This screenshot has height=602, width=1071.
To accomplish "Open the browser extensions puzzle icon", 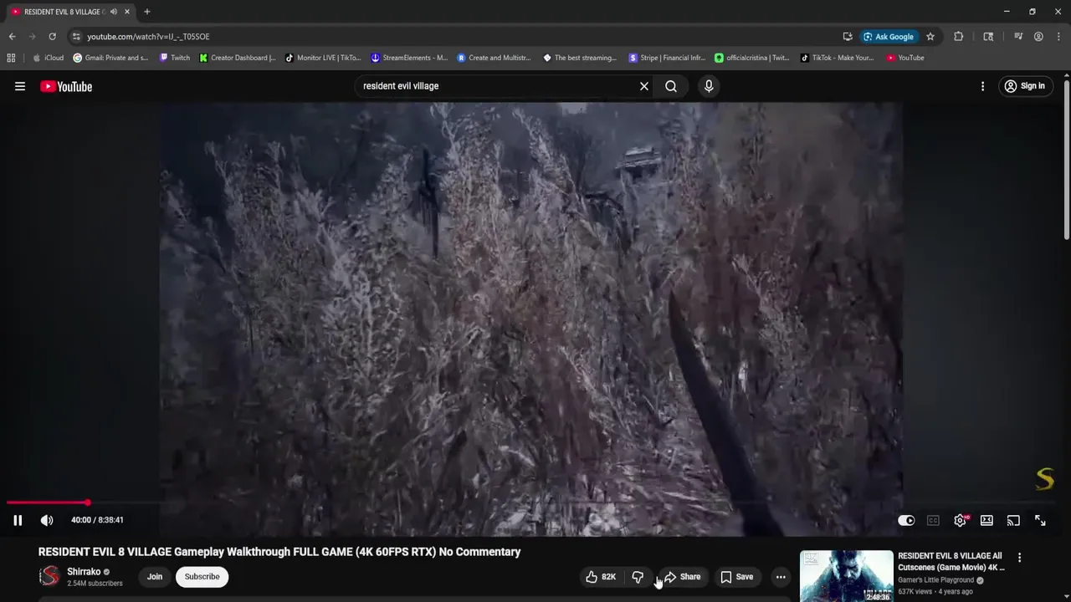I will tap(959, 37).
